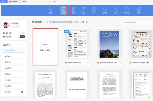The height and width of the screenshot is (101, 153).
Task: Expand the 行业常用 category chevron
Action: click(x=22, y=86)
